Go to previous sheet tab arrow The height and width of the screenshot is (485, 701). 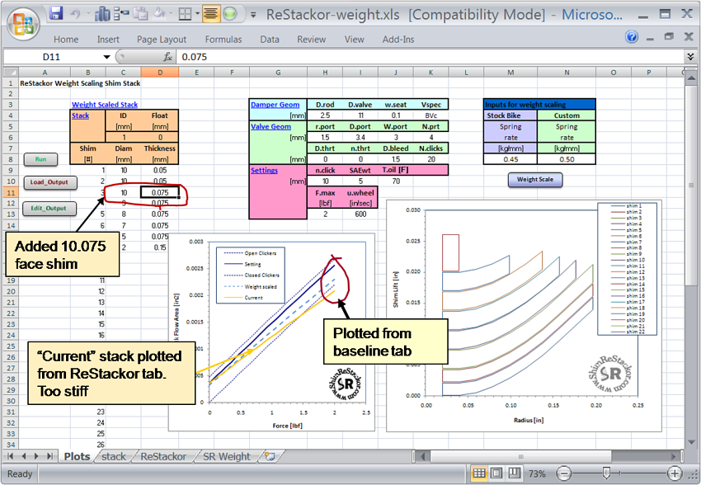24,456
